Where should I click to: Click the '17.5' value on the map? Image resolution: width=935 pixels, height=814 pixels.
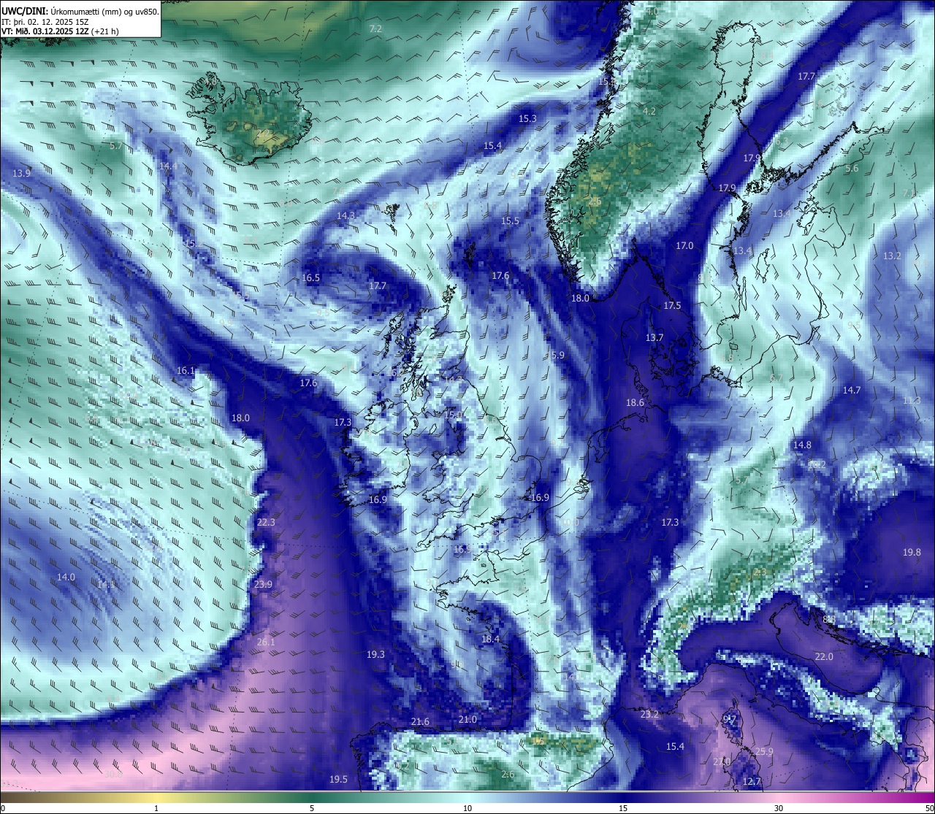pos(672,305)
